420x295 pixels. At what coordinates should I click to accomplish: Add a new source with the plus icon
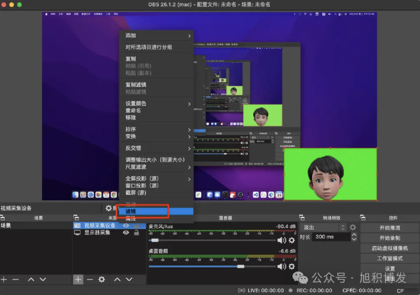coord(78,279)
